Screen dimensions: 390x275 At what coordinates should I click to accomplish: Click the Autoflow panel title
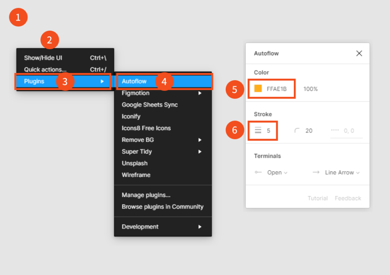(266, 53)
